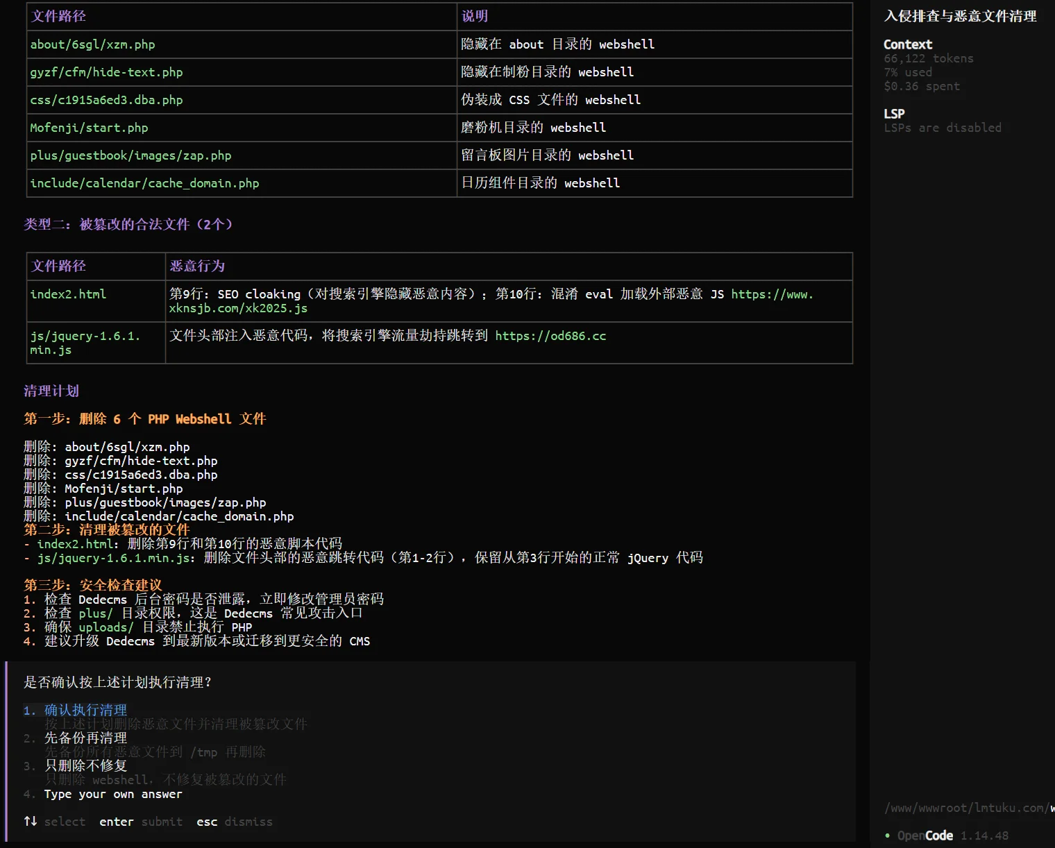The image size is (1055, 848).
Task: Click the /www/wwwroot/lmtuku.com path text
Action: 969,808
